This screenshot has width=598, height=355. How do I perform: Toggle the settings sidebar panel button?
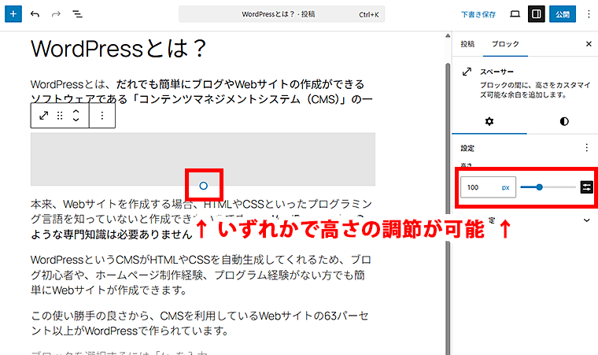coord(536,14)
